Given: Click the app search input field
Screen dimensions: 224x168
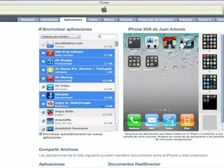Looking at the screenshot, I should pos(107,36).
